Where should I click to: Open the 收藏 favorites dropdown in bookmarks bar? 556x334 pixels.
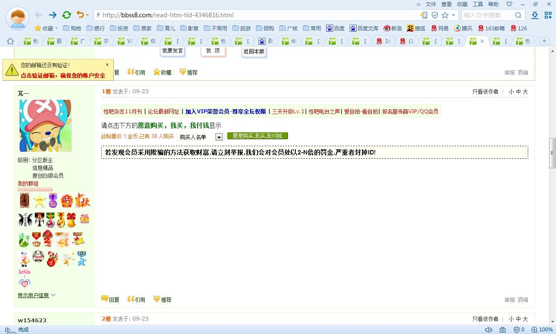(46, 28)
